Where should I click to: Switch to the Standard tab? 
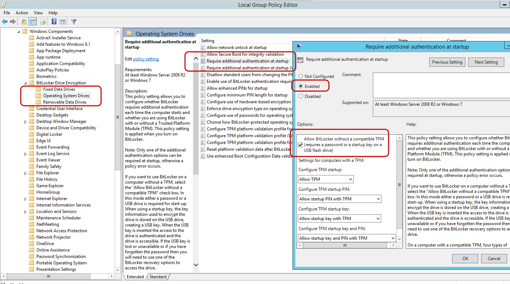point(157,277)
